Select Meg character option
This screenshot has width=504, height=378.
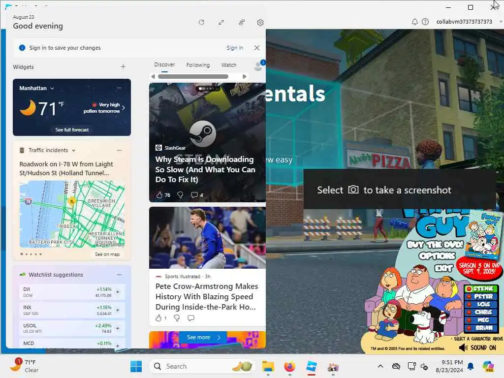(x=481, y=320)
